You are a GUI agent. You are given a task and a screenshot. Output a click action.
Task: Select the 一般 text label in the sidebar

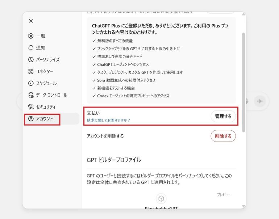(41, 36)
